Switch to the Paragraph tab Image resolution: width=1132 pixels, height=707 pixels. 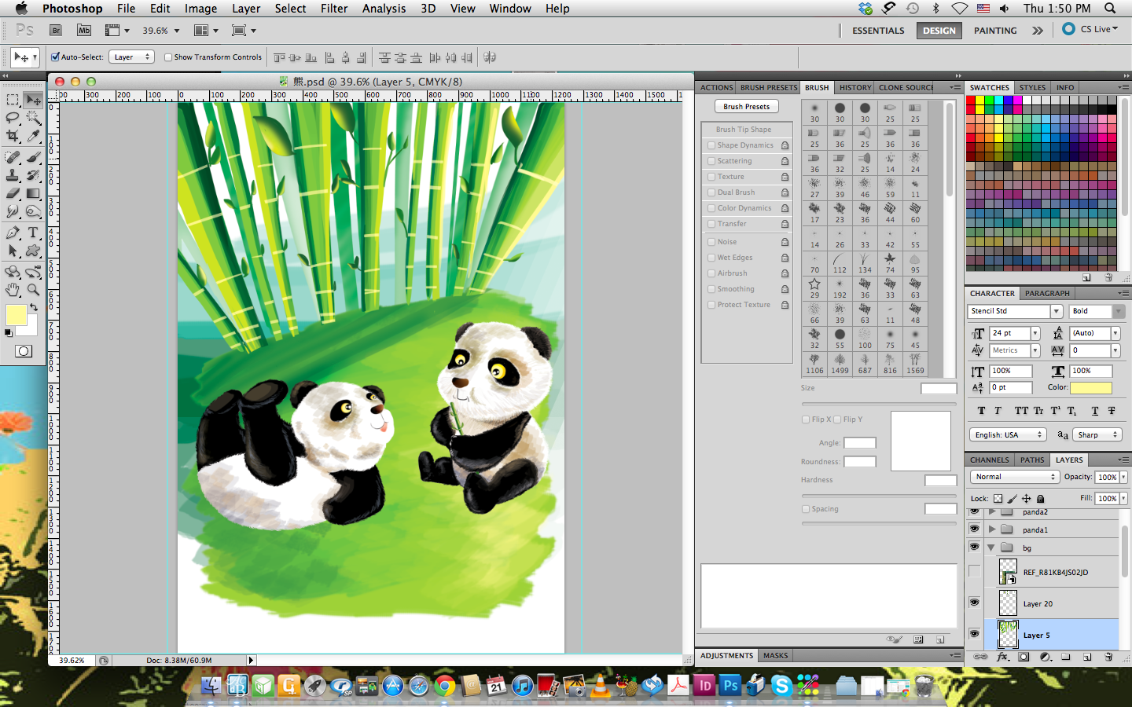pos(1047,294)
